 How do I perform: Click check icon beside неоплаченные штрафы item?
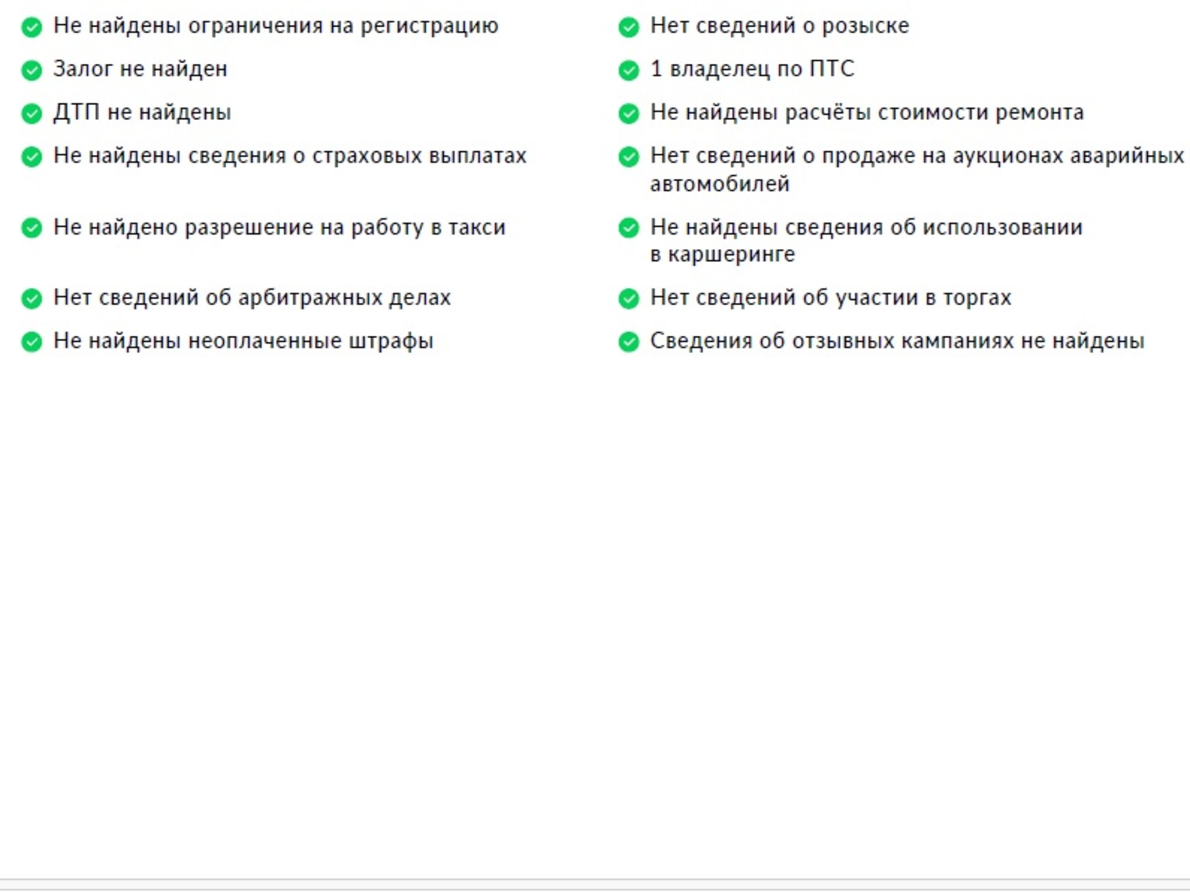pyautogui.click(x=32, y=342)
